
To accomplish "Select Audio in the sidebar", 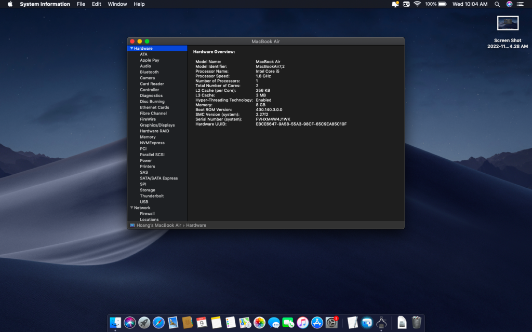I will coord(145,66).
